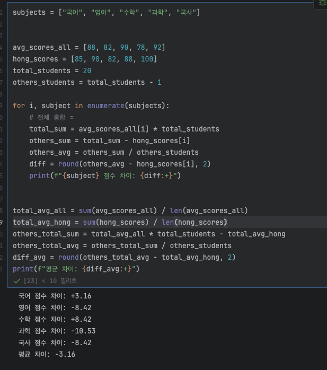The height and width of the screenshot is (370, 327).
Task: Click the comment "# 전체 총합 ="
Action: (x=51, y=117)
